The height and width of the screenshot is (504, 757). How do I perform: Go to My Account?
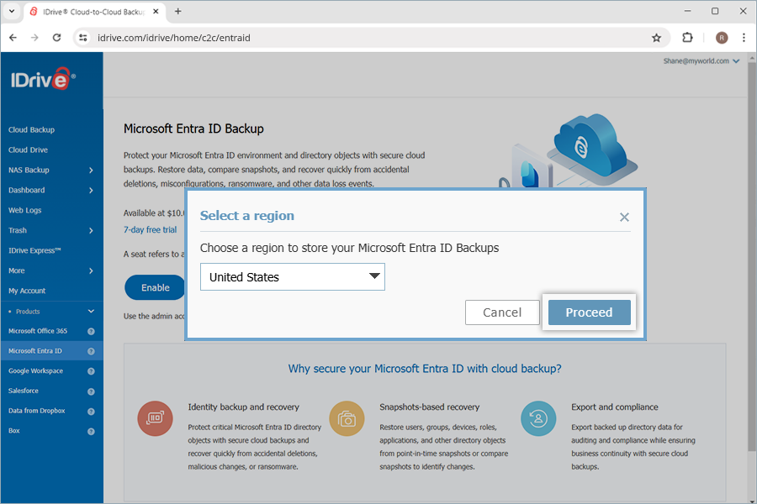click(x=27, y=291)
